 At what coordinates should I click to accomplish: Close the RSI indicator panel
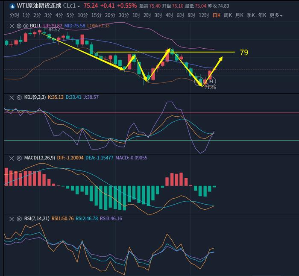[x=12, y=218]
